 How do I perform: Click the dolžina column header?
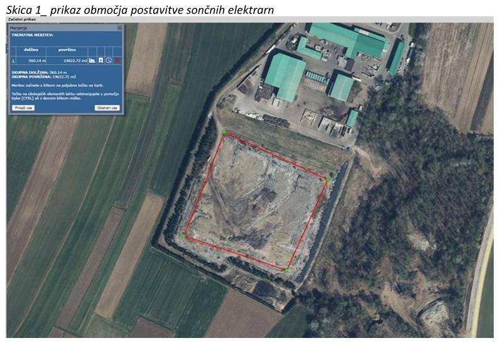[31, 50]
